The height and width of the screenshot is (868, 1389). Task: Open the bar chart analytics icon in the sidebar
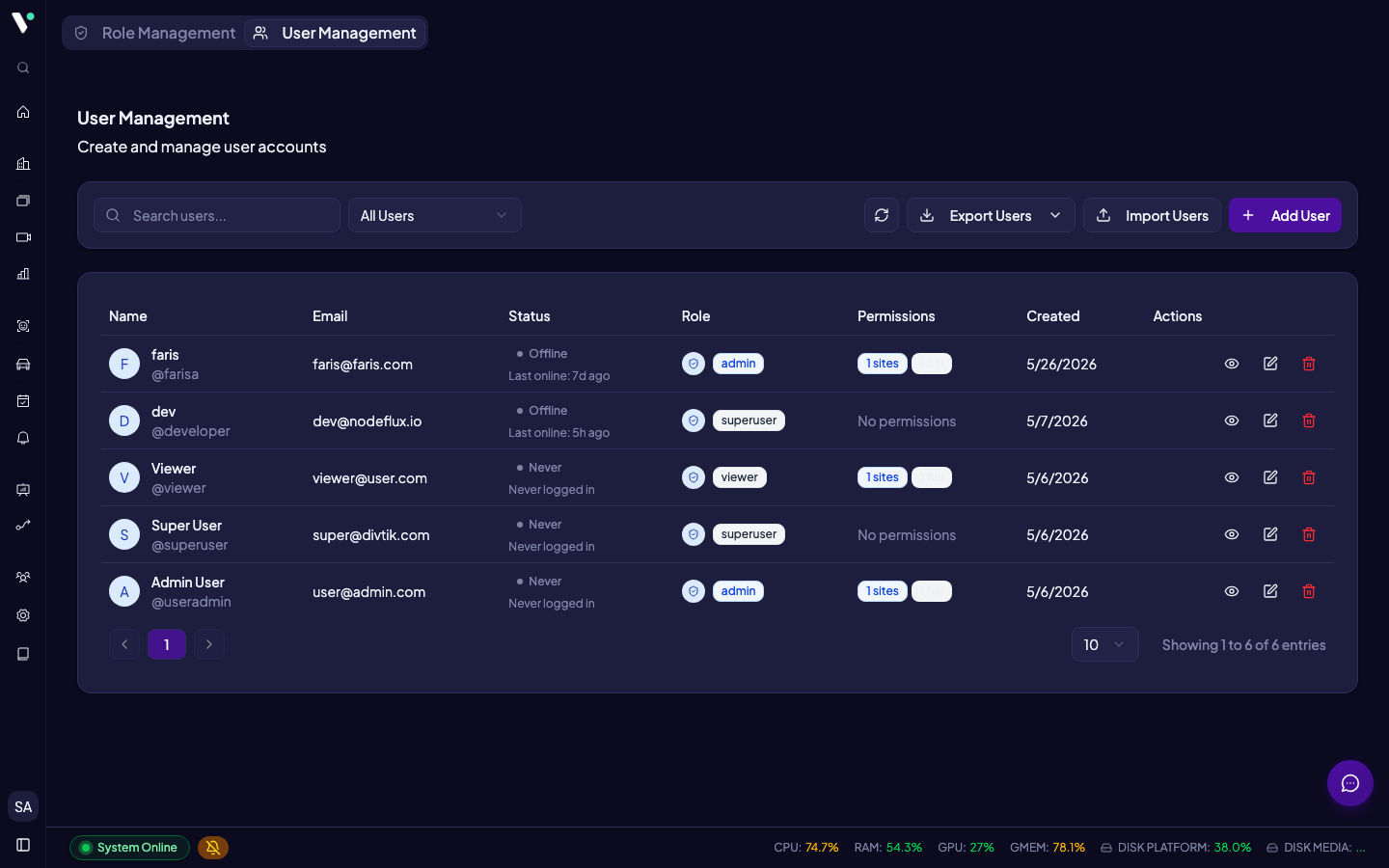tap(23, 274)
